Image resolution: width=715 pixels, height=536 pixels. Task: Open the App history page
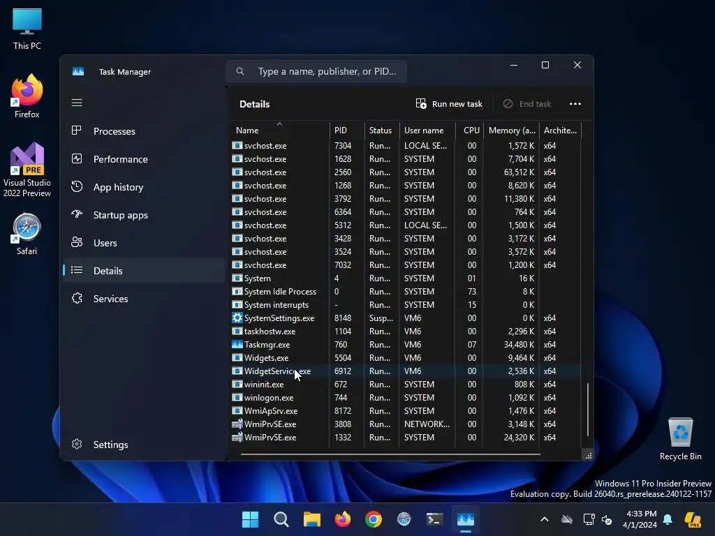pyautogui.click(x=144, y=187)
